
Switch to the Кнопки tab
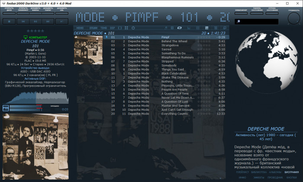(x=292, y=177)
